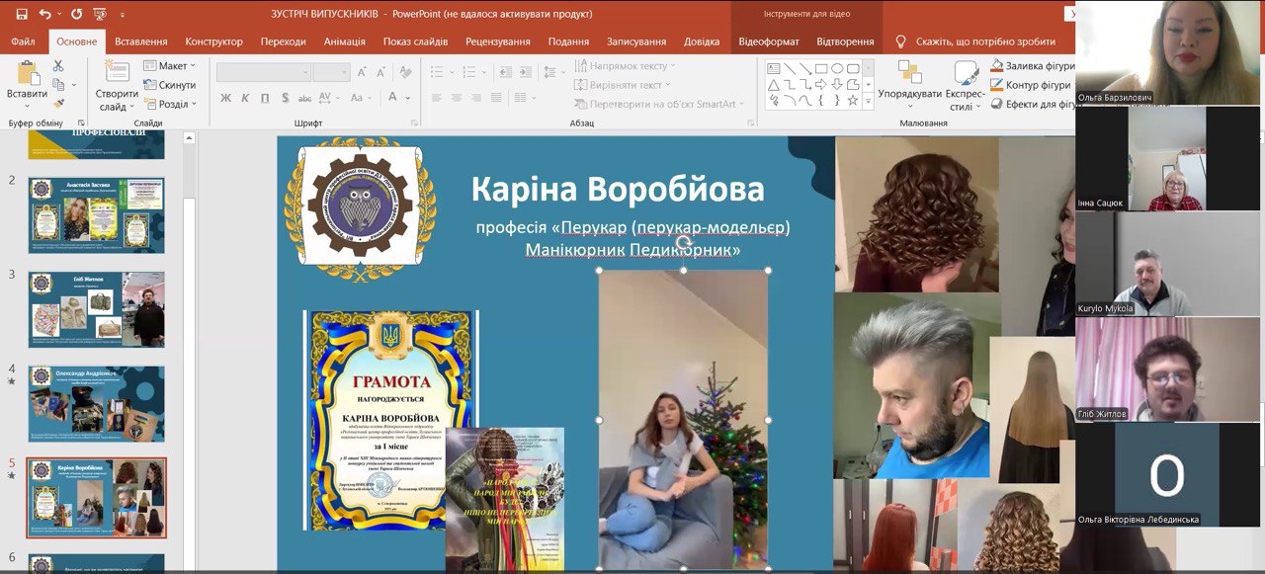Viewport: 1265px width, 574px height.
Task: Toggle italic with the К button
Action: coord(245,97)
